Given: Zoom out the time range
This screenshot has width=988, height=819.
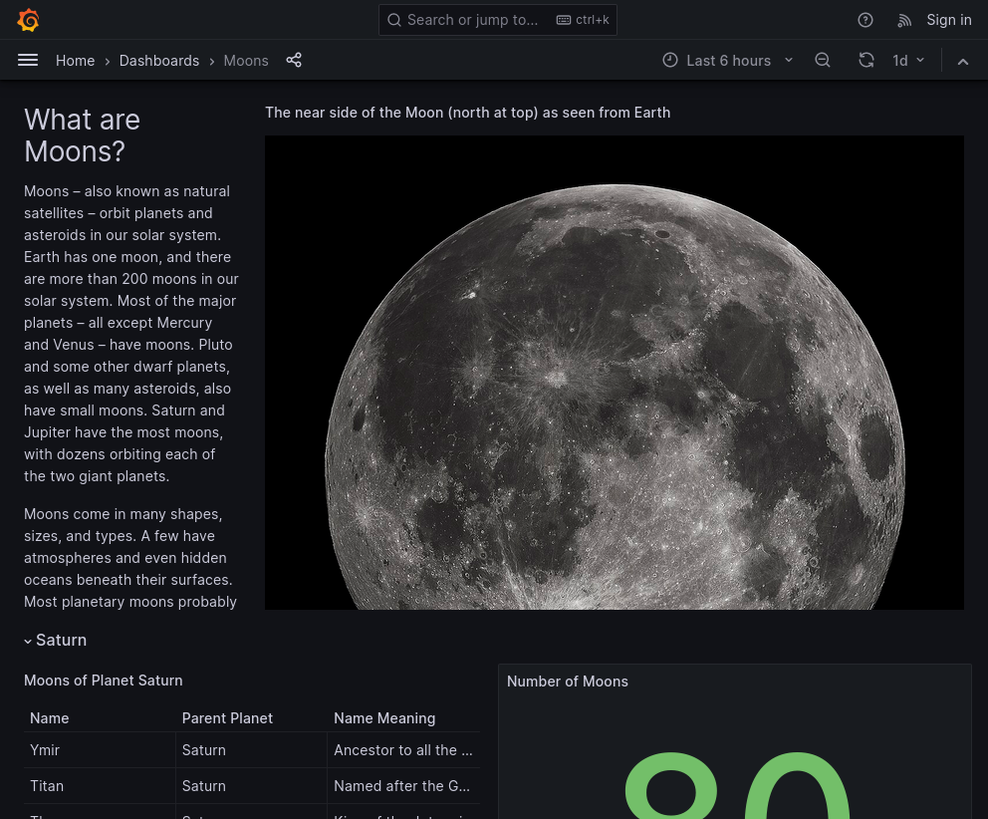Looking at the screenshot, I should pyautogui.click(x=823, y=61).
